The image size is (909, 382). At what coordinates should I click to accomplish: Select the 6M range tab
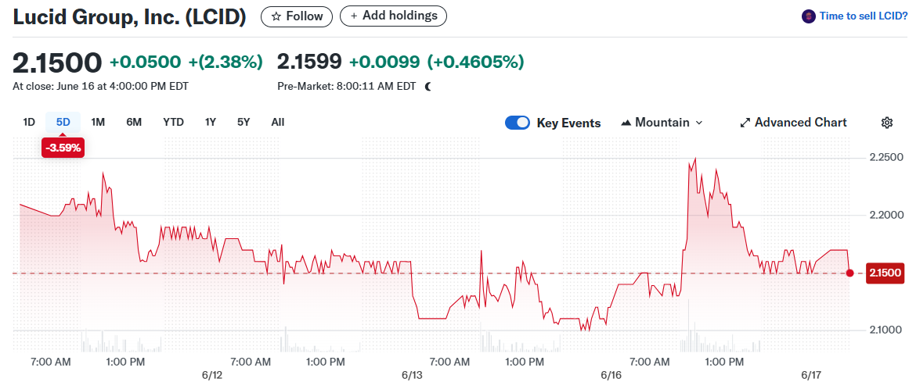(134, 122)
